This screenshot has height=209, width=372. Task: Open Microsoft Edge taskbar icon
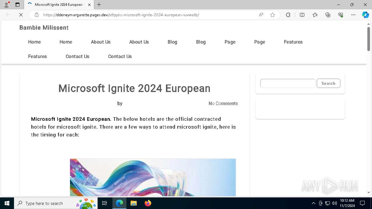pos(119,203)
